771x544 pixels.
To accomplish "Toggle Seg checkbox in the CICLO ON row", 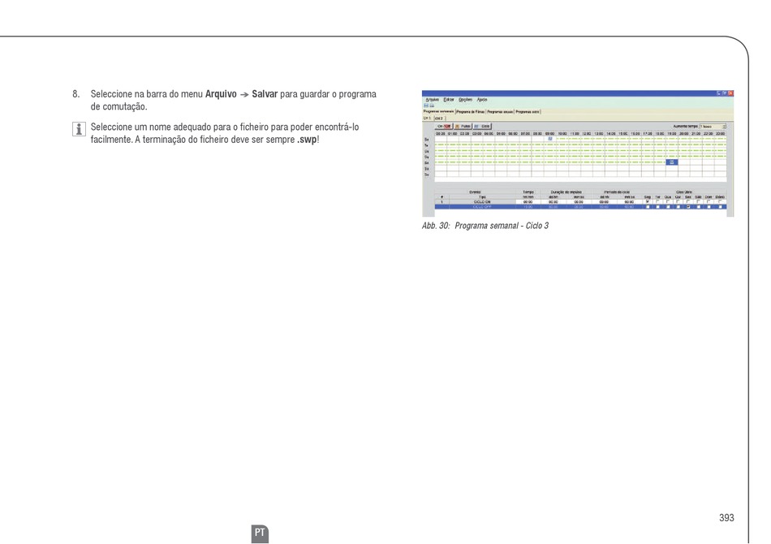I will (x=647, y=201).
